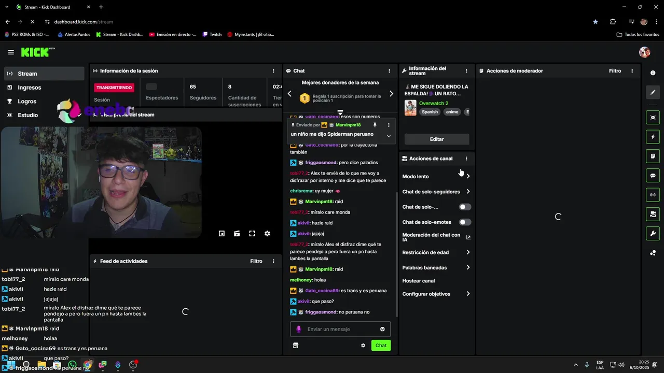Screen dimensions: 664x373
Task: Open chat settings gear below message box
Action: coord(363,346)
